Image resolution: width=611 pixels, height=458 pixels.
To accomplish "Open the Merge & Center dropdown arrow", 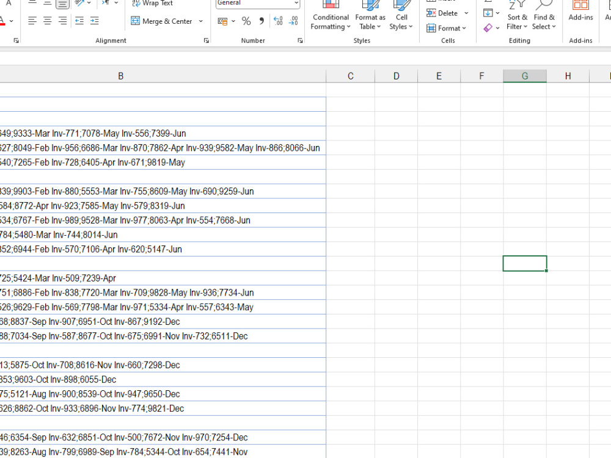I will click(x=200, y=21).
